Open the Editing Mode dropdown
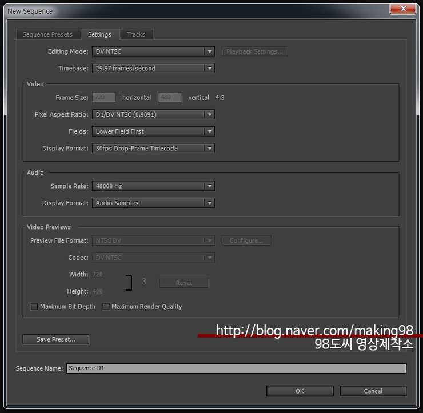 coord(153,51)
